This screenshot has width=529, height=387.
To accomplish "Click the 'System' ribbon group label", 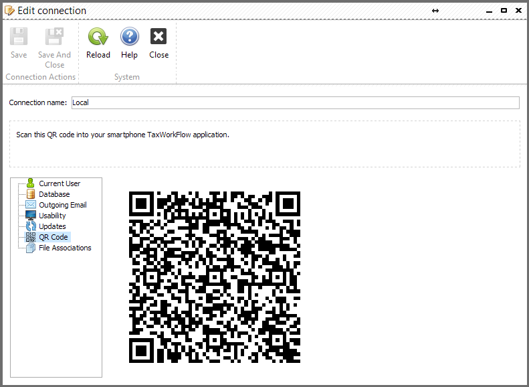I will pyautogui.click(x=127, y=77).
